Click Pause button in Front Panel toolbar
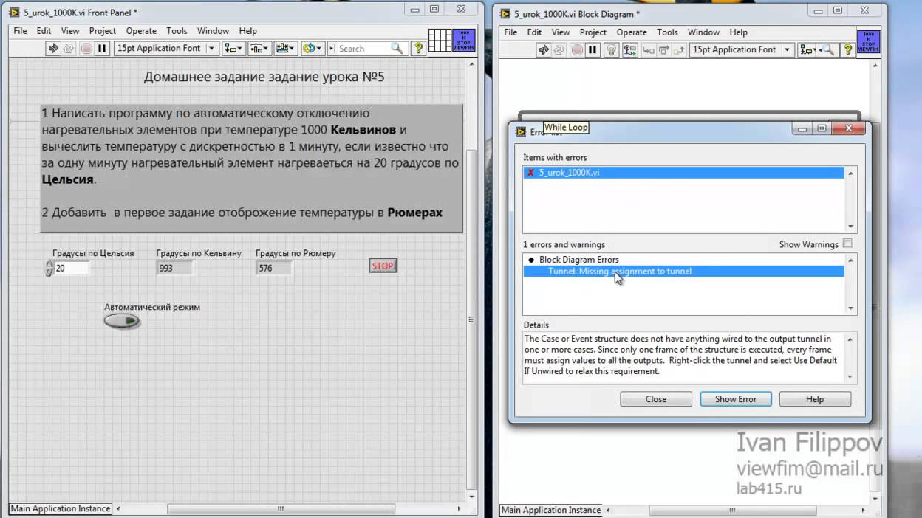The height and width of the screenshot is (518, 922). coord(102,49)
